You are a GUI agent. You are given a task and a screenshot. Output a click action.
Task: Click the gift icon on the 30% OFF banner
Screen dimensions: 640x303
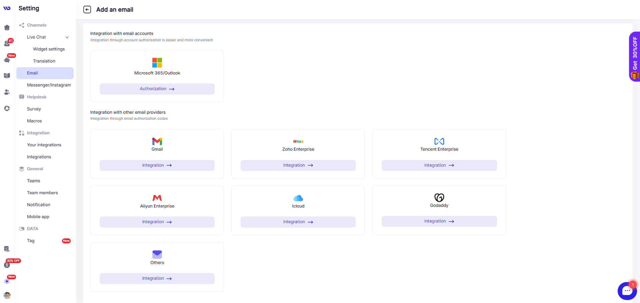click(635, 76)
